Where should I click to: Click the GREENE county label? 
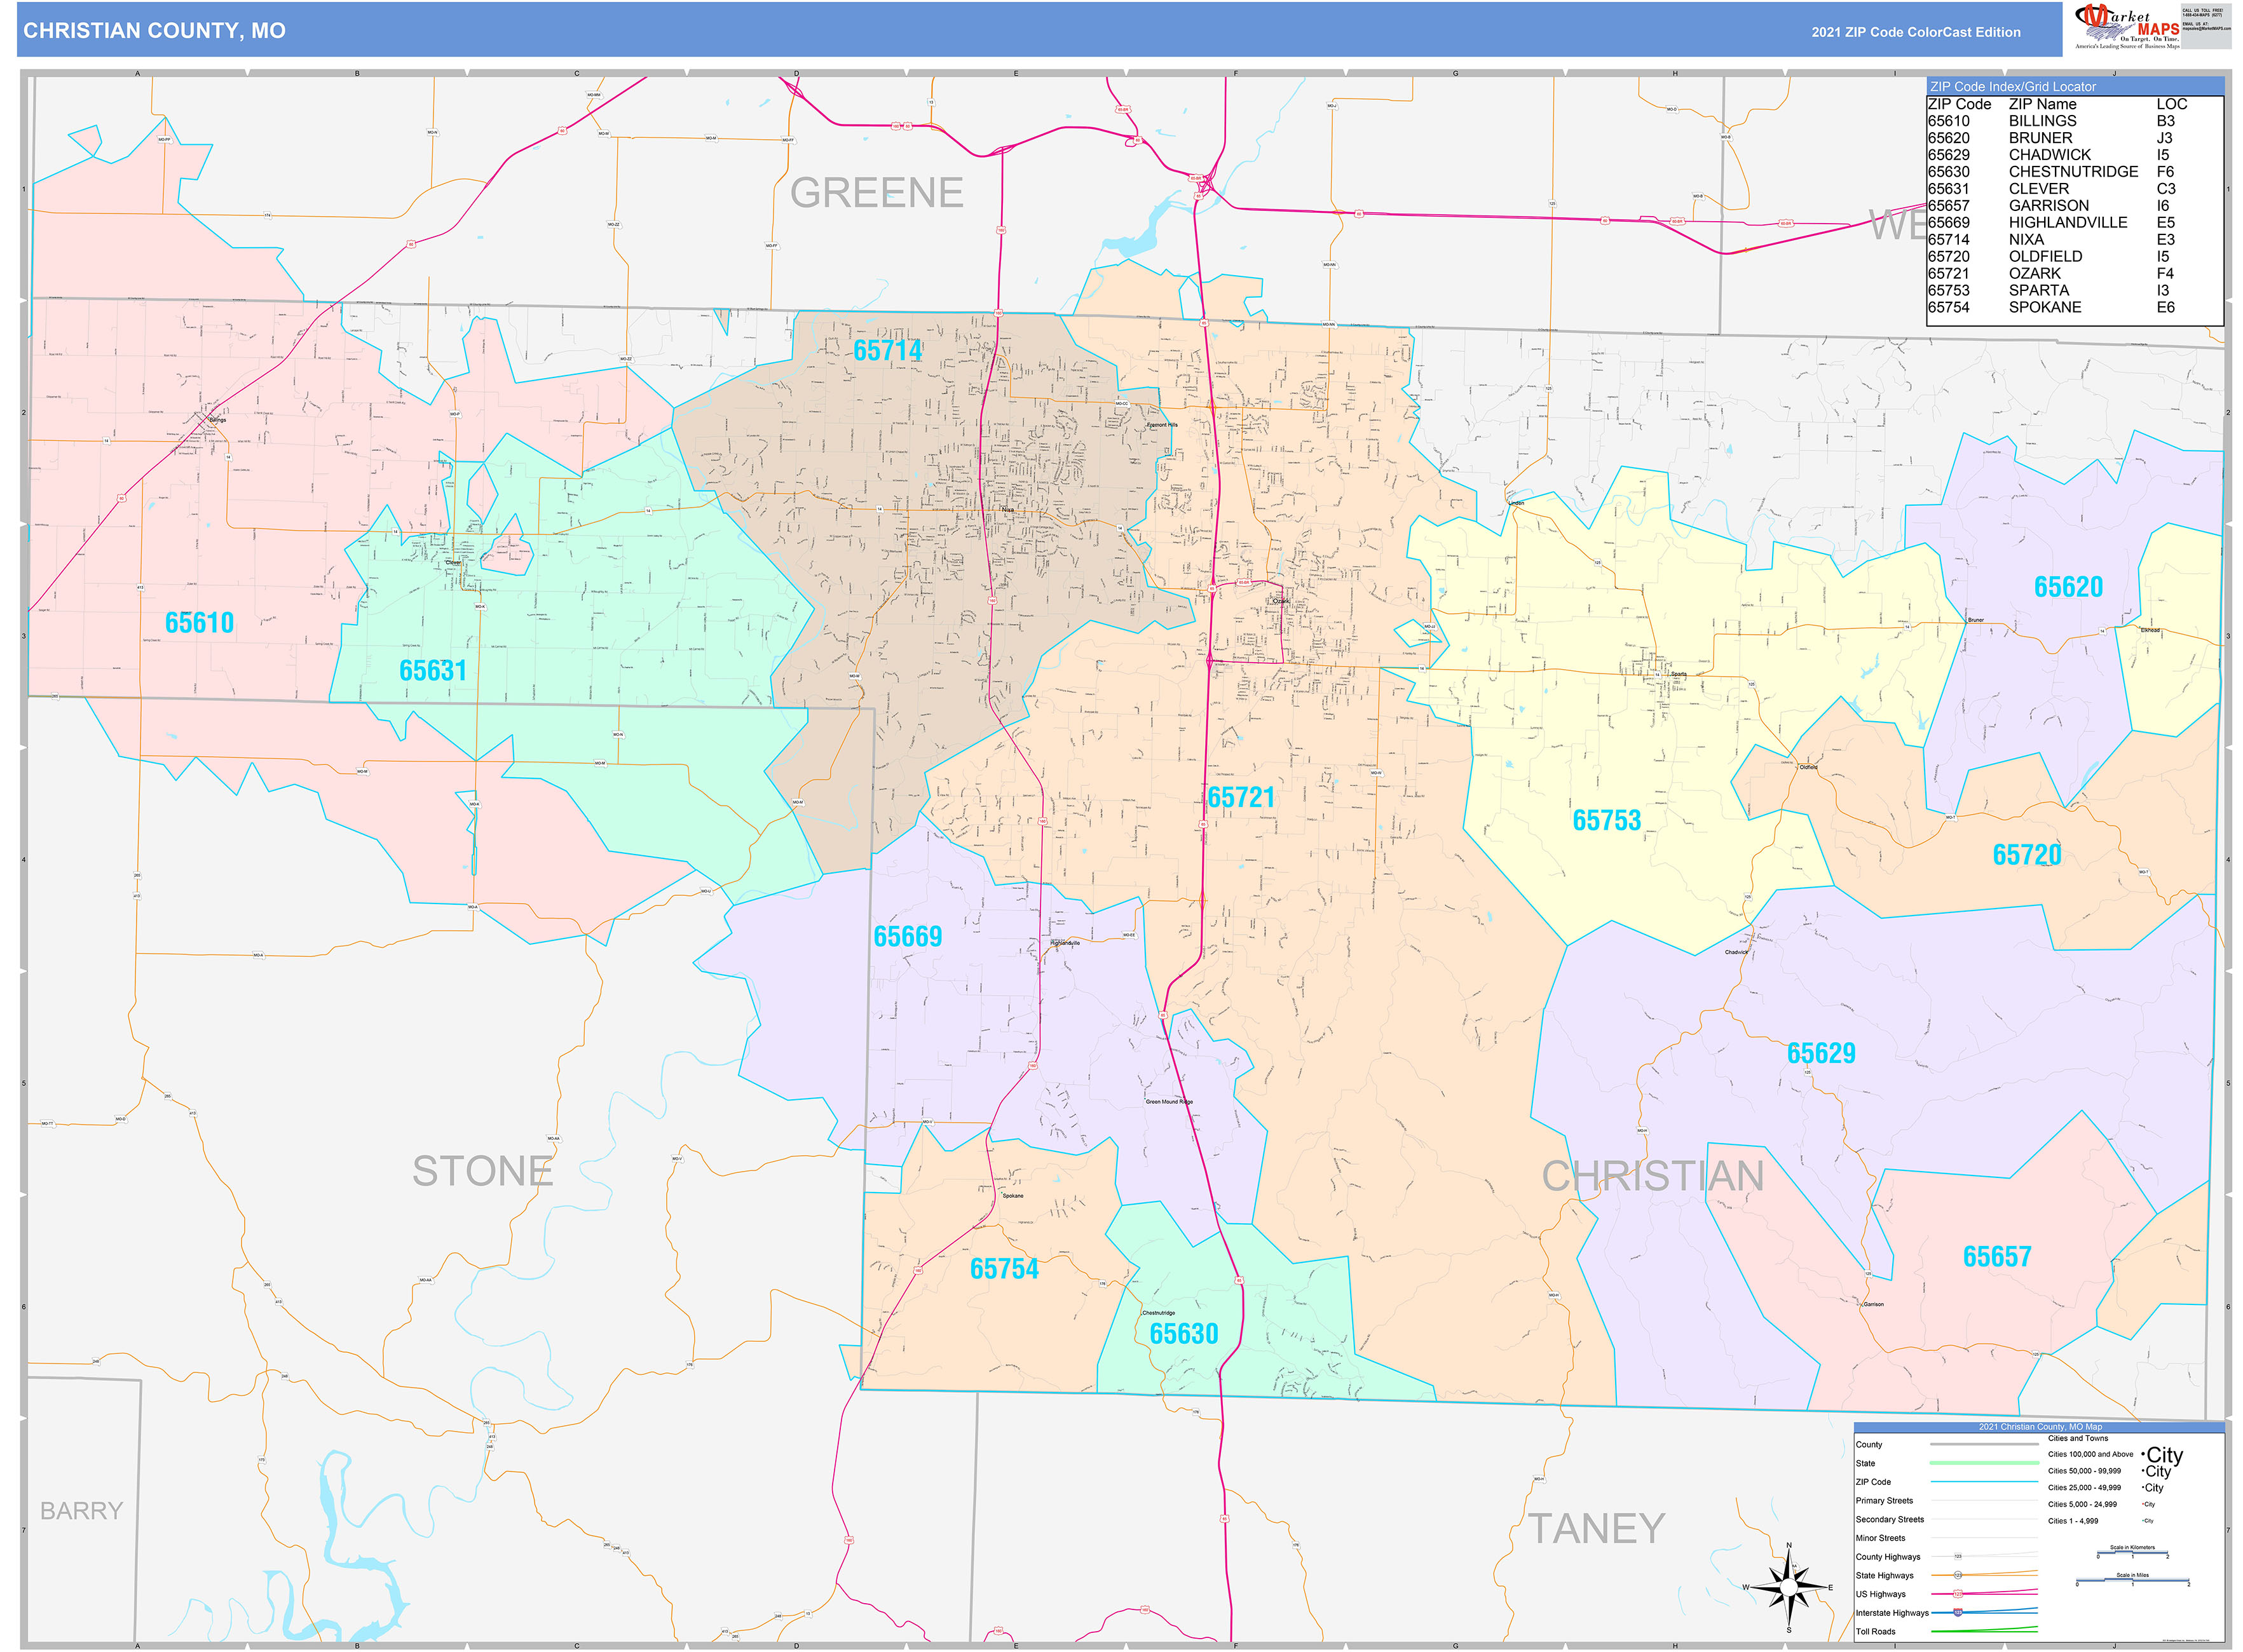[x=876, y=193]
